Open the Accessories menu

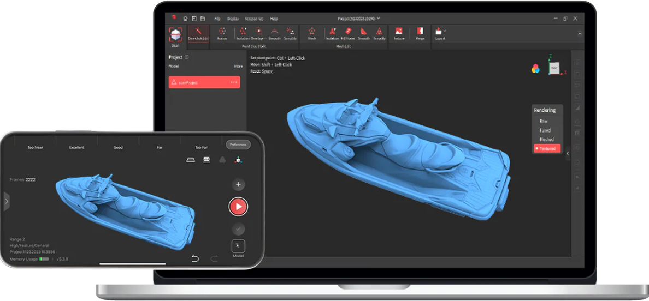pyautogui.click(x=253, y=19)
